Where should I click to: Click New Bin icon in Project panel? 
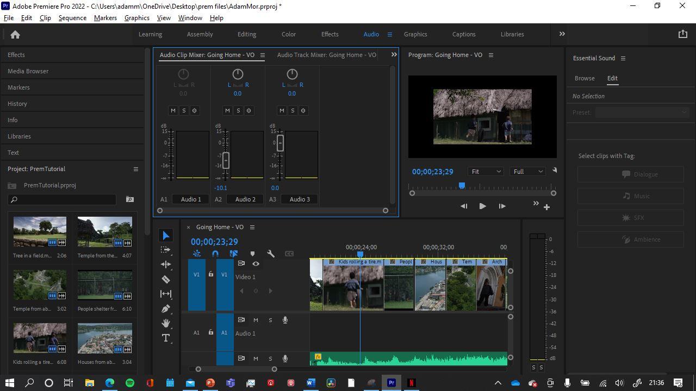click(130, 199)
